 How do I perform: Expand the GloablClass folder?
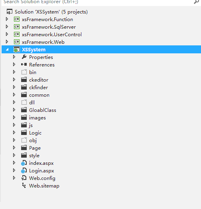[x=14, y=110]
